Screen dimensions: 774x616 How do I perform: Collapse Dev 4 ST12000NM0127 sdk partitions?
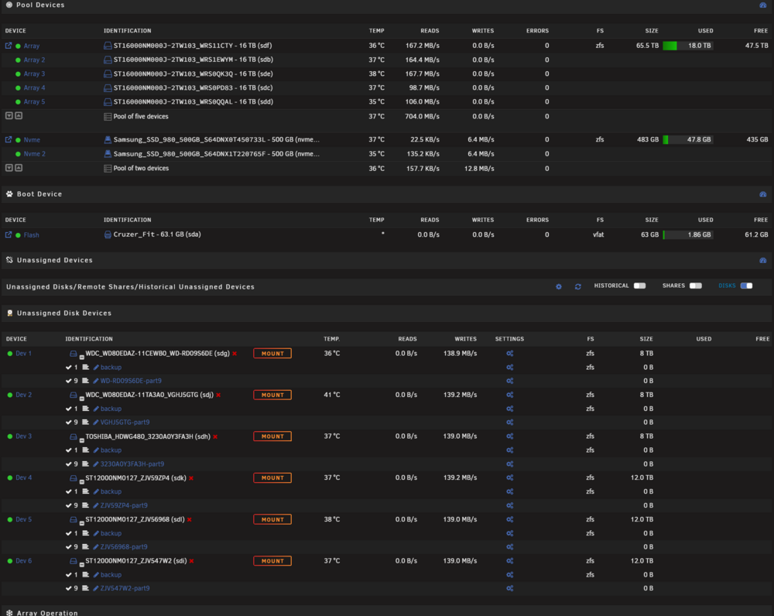click(81, 481)
